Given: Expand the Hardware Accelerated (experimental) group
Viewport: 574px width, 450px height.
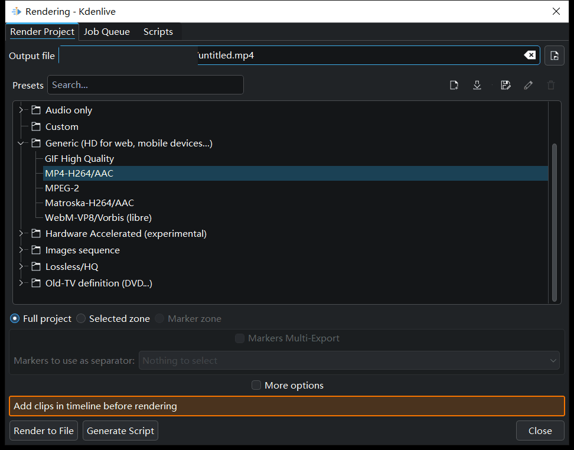Looking at the screenshot, I should (21, 233).
